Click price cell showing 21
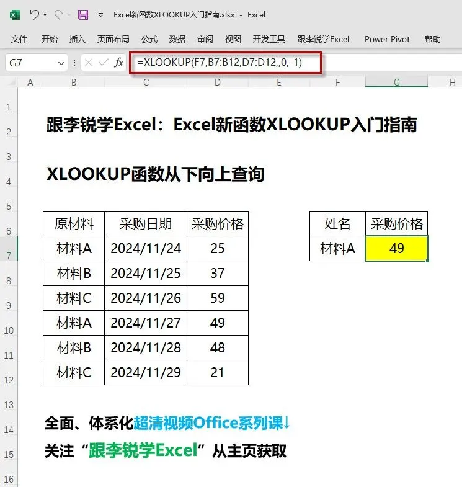The image size is (462, 487). click(217, 373)
